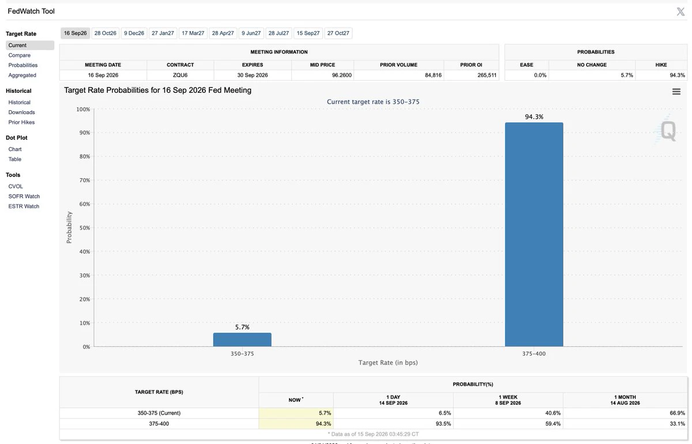Open Aggregated in the sidebar
Viewport: 692px width, 444px height.
pos(22,75)
